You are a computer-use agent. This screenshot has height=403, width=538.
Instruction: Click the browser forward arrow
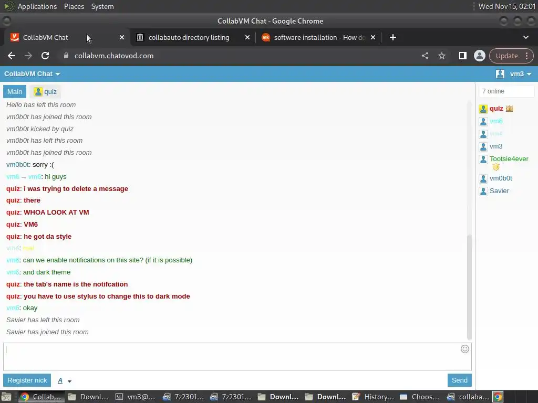coord(28,56)
